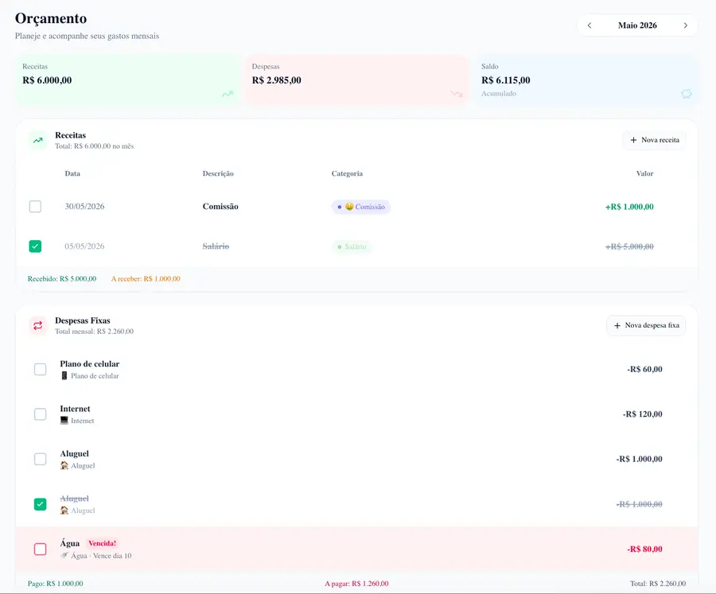Click the Despesas Fixas repeat arrows icon

tap(38, 325)
